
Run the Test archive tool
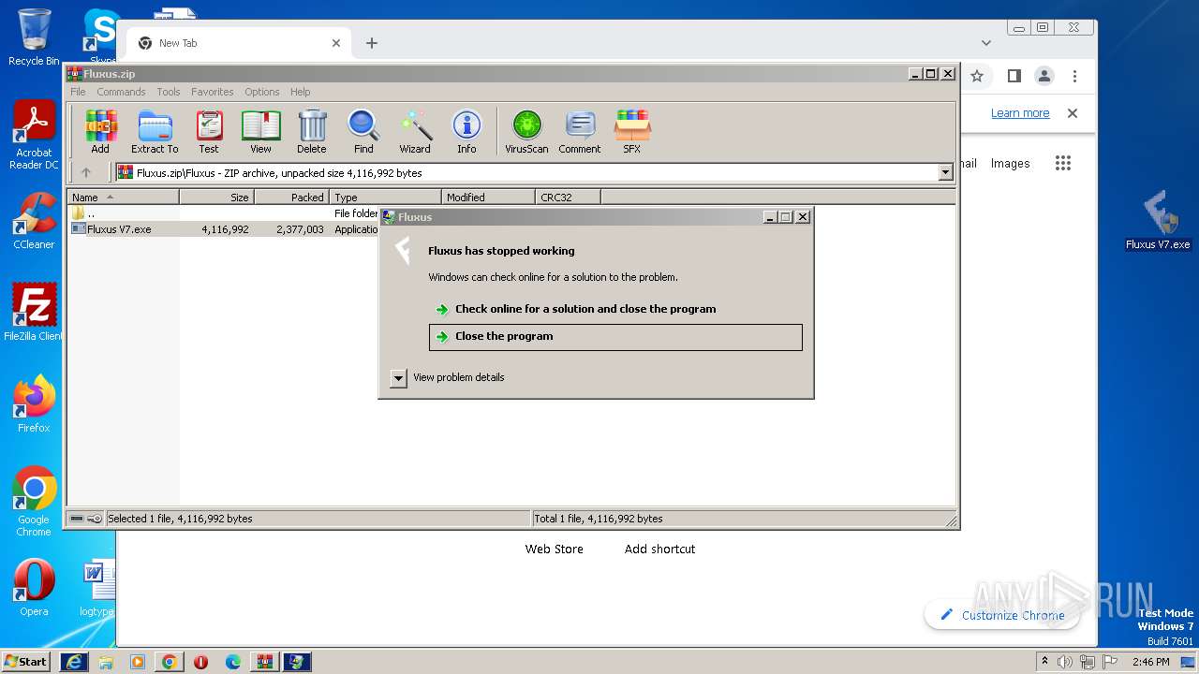click(209, 132)
